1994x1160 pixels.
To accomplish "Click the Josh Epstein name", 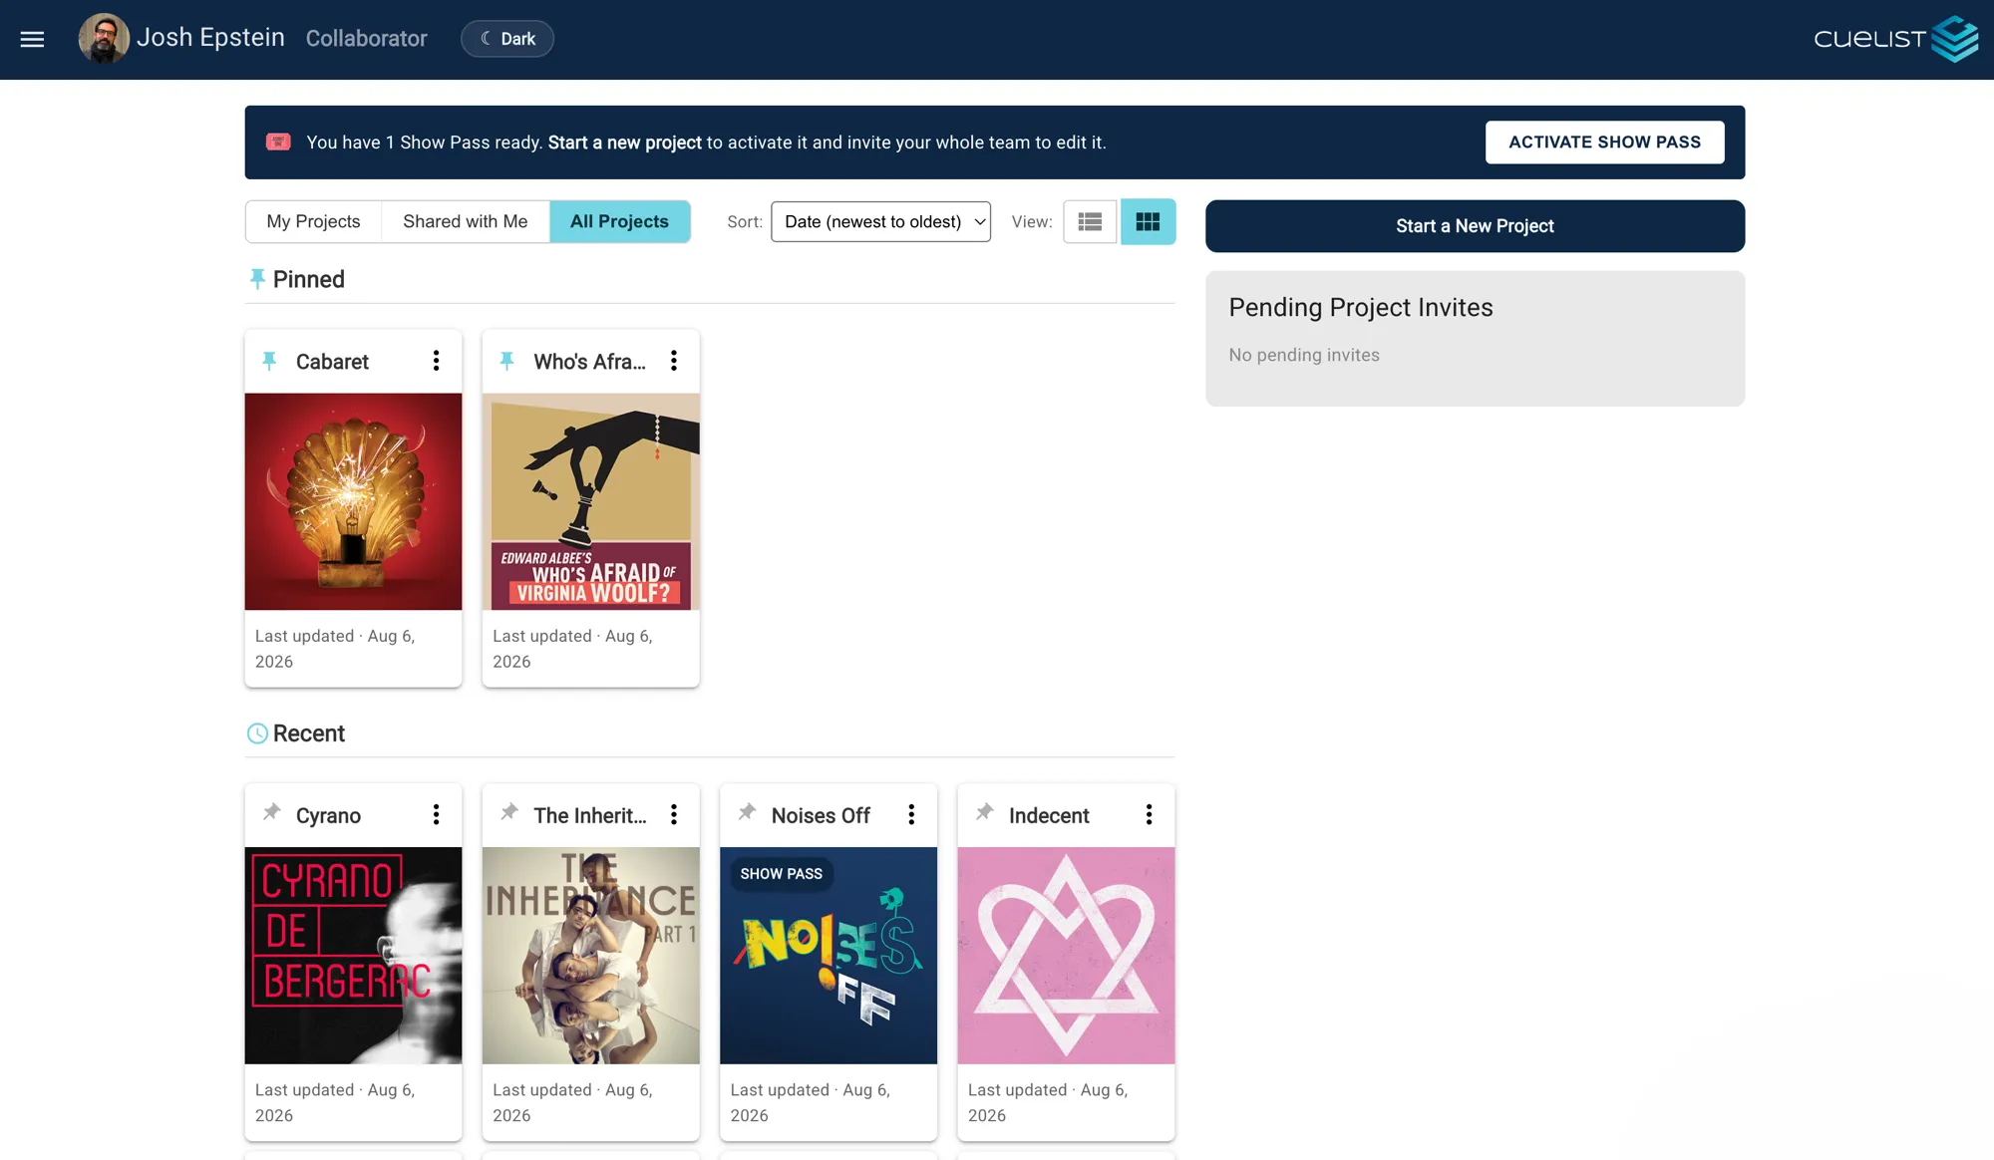I will click(x=210, y=38).
